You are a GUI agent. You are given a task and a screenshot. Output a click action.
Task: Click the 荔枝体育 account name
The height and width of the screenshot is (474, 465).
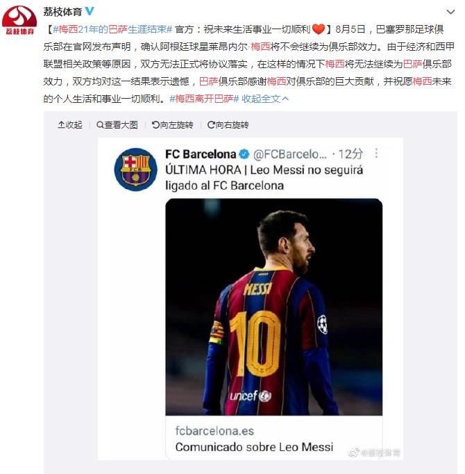pyautogui.click(x=62, y=12)
